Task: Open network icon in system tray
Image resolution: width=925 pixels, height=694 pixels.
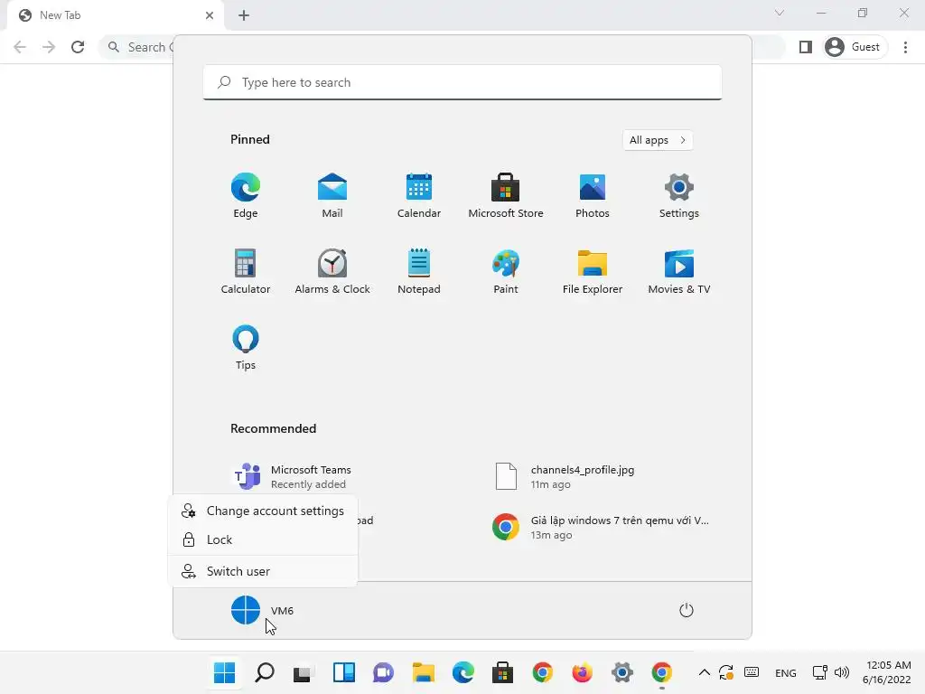Action: (819, 672)
